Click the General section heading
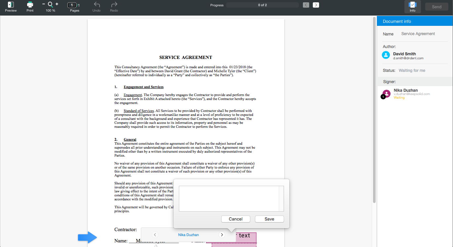This screenshot has width=453, height=247. pos(130,139)
